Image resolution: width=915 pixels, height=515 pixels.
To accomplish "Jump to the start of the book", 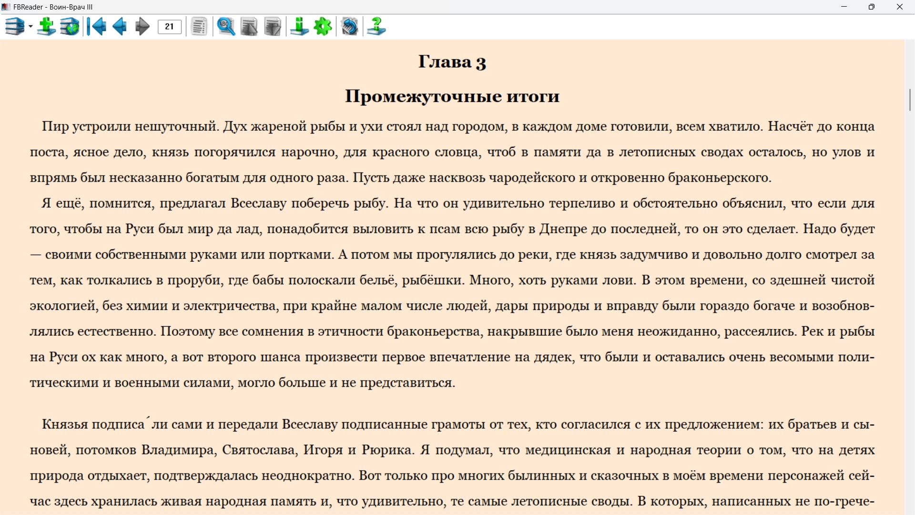I will [97, 27].
